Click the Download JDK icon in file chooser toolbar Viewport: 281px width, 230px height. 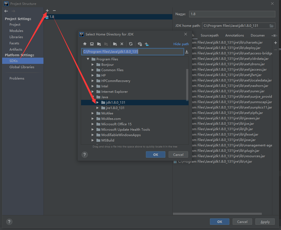(147, 44)
